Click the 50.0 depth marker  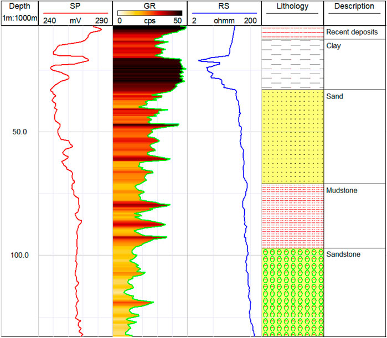coord(20,132)
